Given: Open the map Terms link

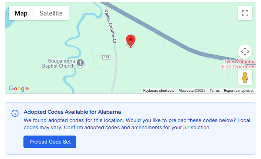Looking at the screenshot, I should point(215,91).
